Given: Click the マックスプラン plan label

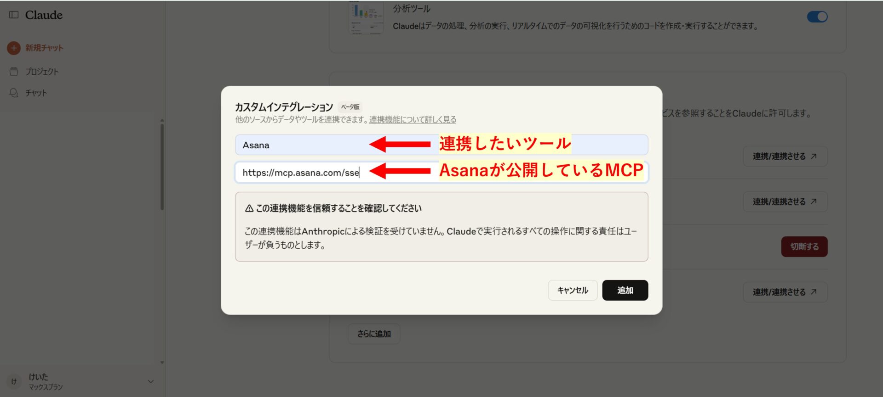Looking at the screenshot, I should (46, 387).
